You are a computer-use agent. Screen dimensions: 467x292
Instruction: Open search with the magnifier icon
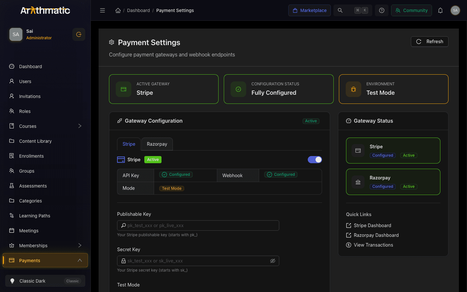pyautogui.click(x=340, y=10)
